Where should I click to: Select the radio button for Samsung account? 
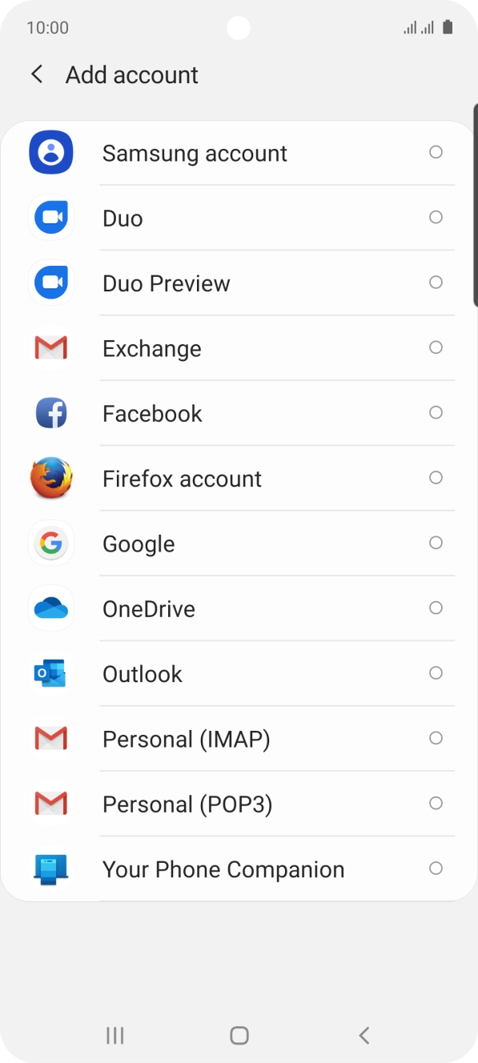pos(436,152)
